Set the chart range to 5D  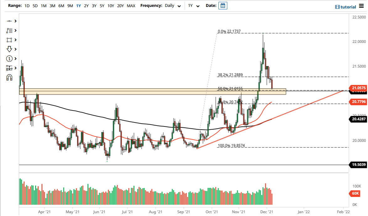coord(35,5)
